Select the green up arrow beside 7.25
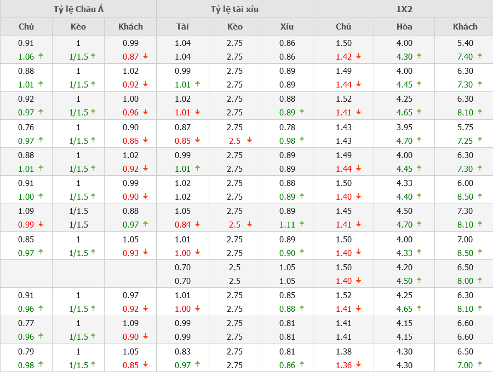This screenshot has height=372, width=493. coord(480,140)
